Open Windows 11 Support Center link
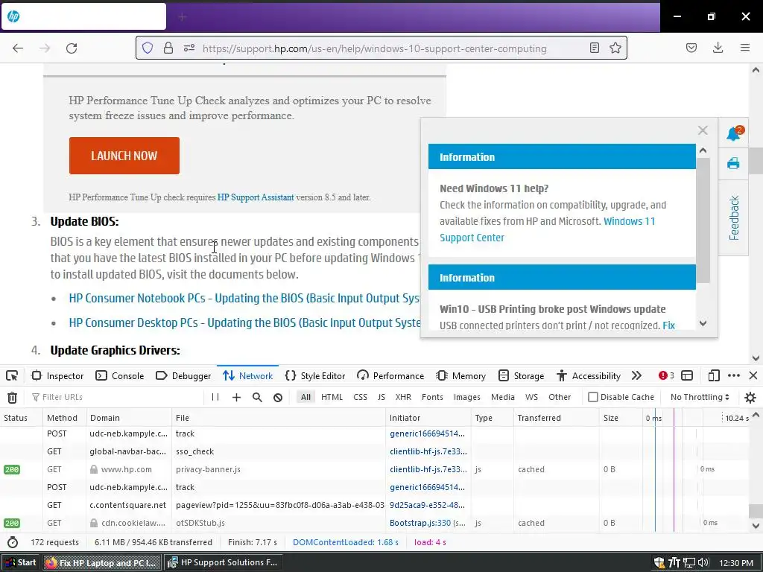Image resolution: width=763 pixels, height=572 pixels. (x=547, y=229)
